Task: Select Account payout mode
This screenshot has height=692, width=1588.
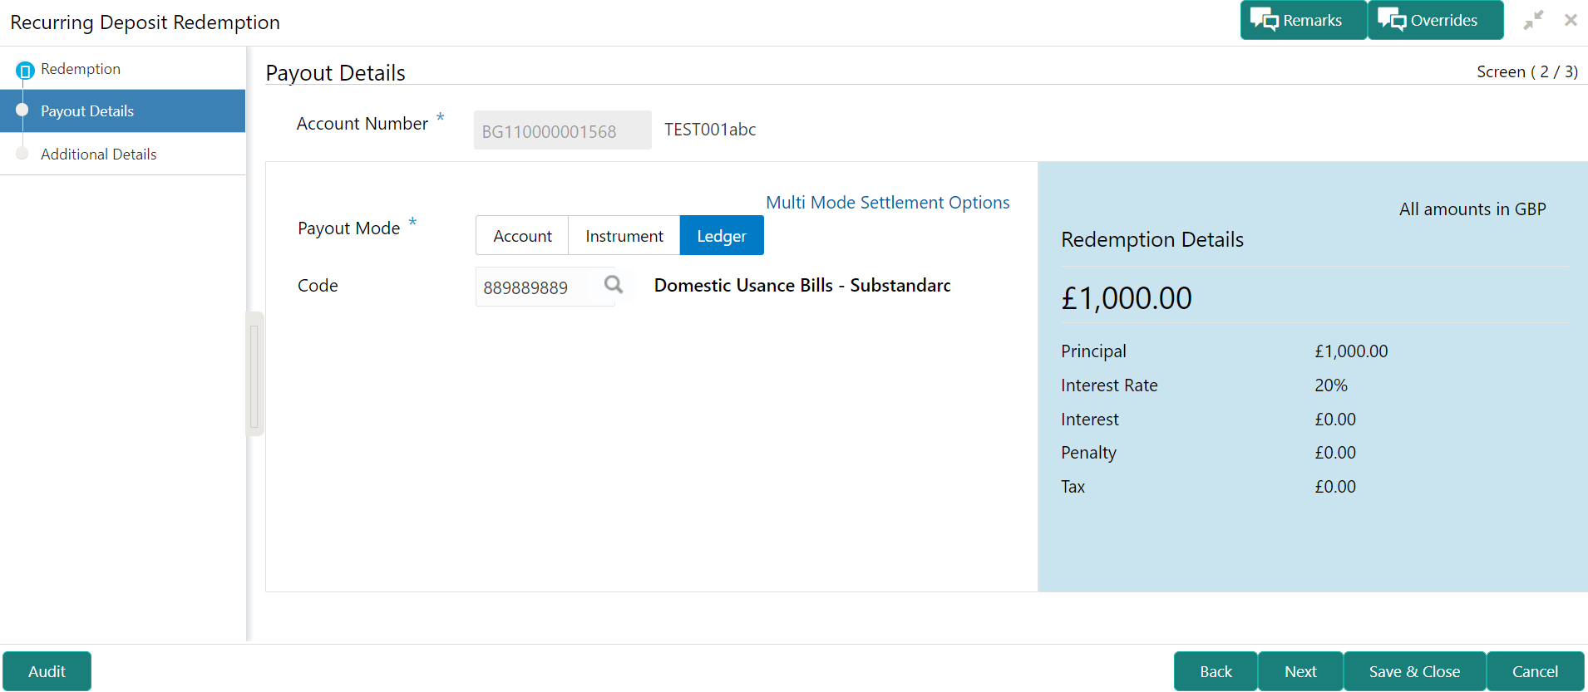Action: [x=522, y=236]
